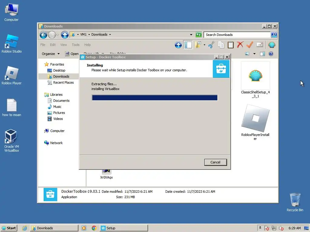Select ClassicShellSetup_4_3_1 file
This screenshot has width=310, height=232.
pos(255,80)
